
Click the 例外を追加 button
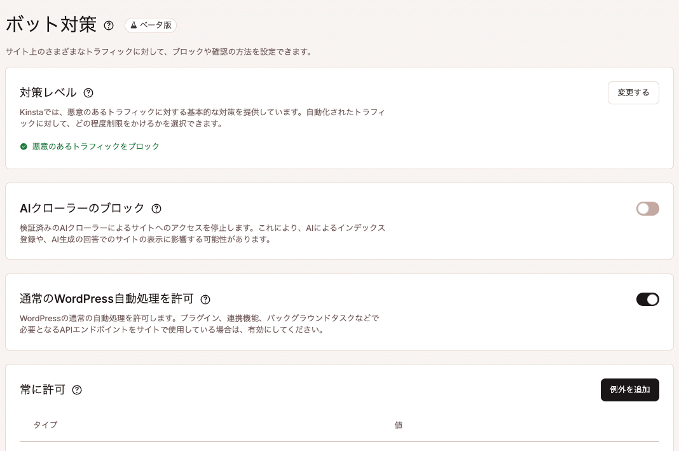pos(629,390)
